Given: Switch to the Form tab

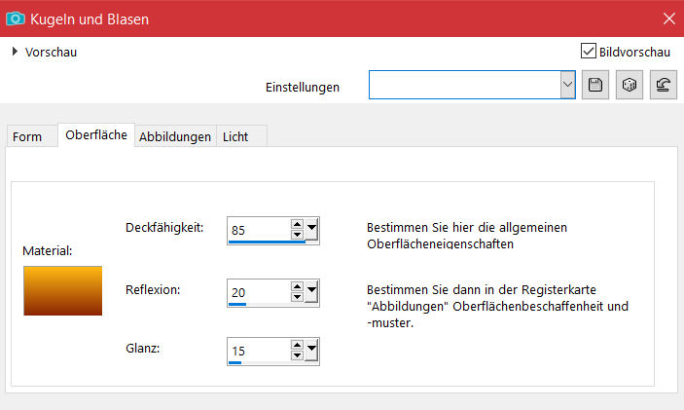Looking at the screenshot, I should pos(27,137).
